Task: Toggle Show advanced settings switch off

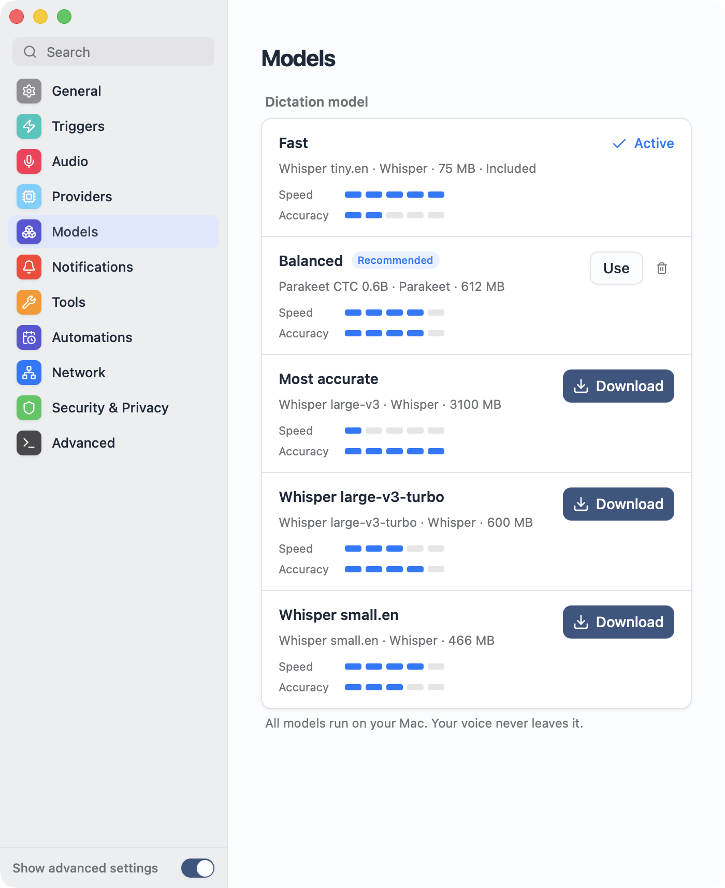Action: coord(198,868)
